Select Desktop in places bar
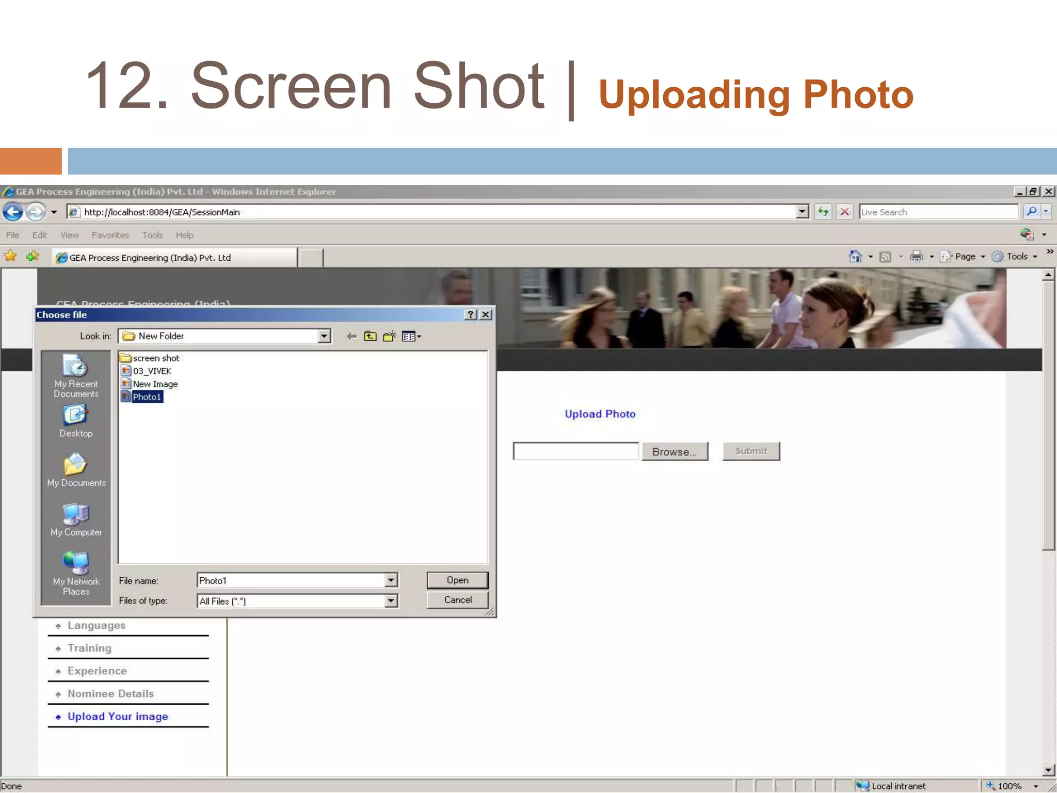Screen dimensions: 1057x793 click(x=76, y=421)
